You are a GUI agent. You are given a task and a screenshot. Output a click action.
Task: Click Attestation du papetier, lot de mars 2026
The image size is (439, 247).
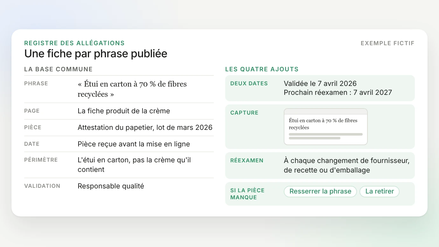[145, 128]
